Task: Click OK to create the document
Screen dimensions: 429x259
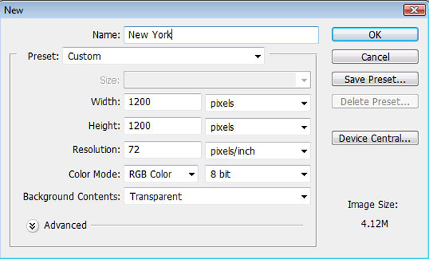Action: click(x=375, y=34)
